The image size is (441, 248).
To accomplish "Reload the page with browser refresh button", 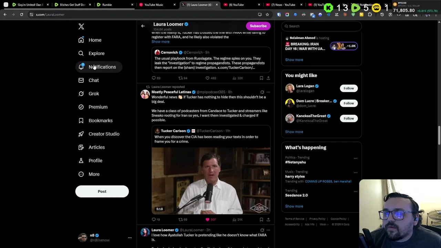I will point(21,14).
